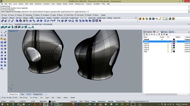Screen dimensions: 190x106
Task: Open the VisualARQ Documentation tab
Action: [22, 24]
